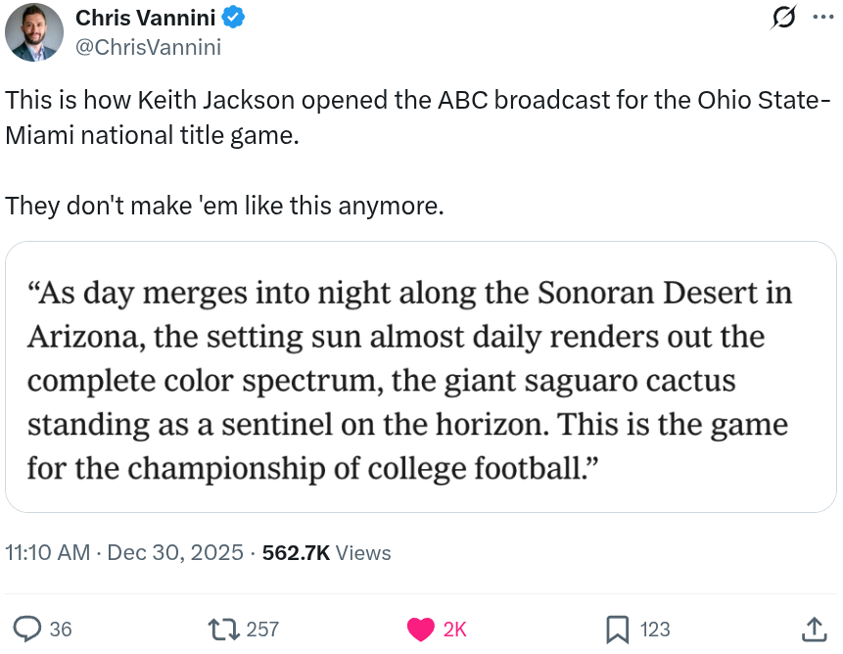Screen dimensions: 843x654
Task: Unlike the post with the heart icon
Action: [x=421, y=629]
